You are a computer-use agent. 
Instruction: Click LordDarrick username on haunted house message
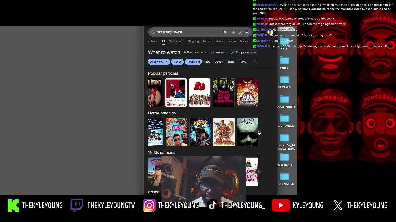(264, 41)
